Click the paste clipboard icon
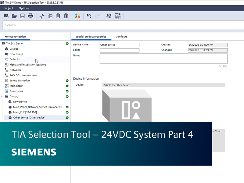 [x=58, y=16]
